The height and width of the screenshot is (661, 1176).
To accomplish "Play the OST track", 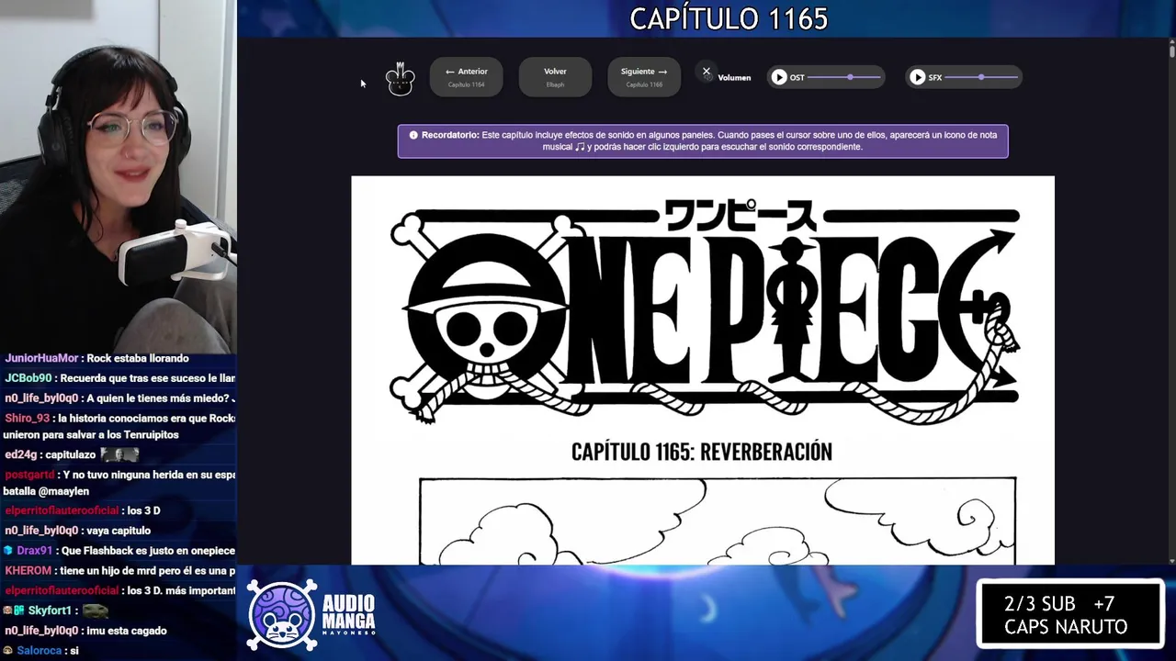I will [779, 77].
